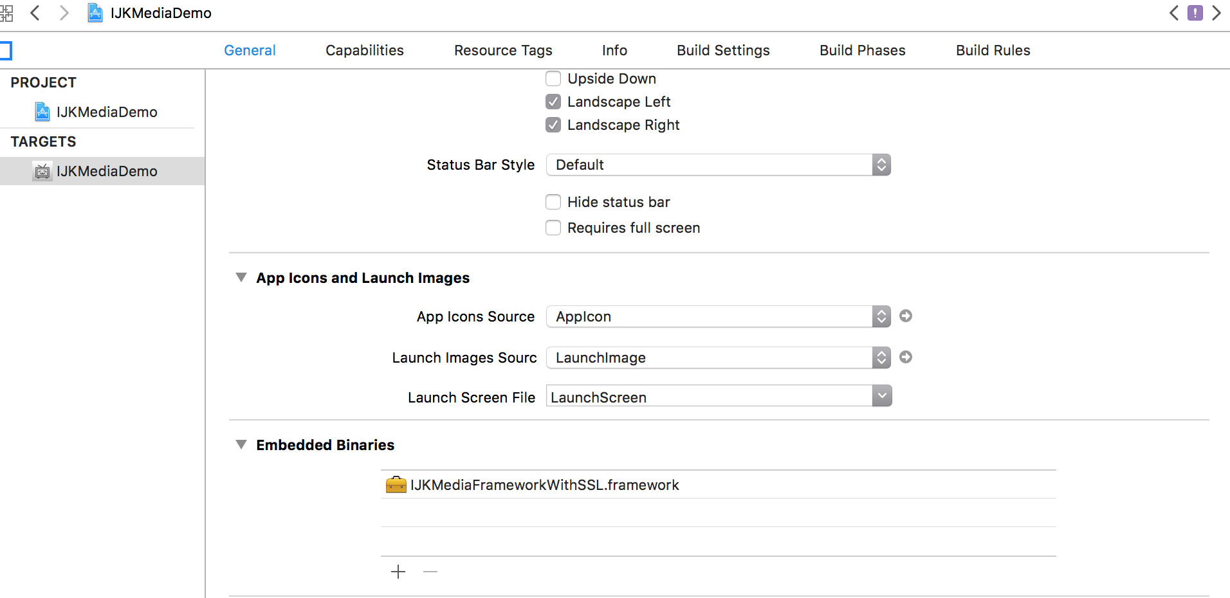Toggle the Hide status bar checkbox
1230x598 pixels.
point(553,202)
